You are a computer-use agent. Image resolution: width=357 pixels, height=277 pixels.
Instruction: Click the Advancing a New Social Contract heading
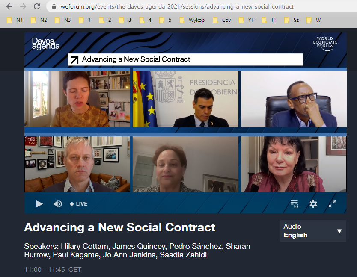point(120,227)
